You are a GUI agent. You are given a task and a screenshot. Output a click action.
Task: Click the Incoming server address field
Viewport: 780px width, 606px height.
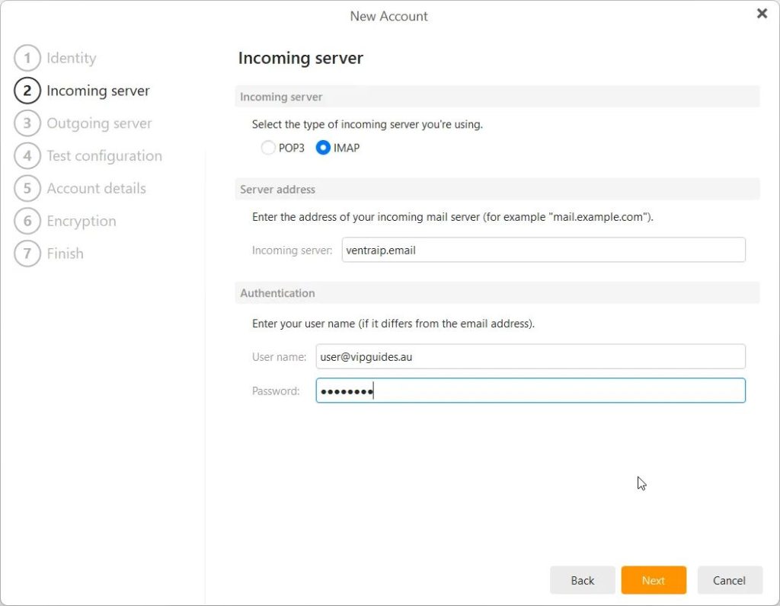tap(542, 250)
